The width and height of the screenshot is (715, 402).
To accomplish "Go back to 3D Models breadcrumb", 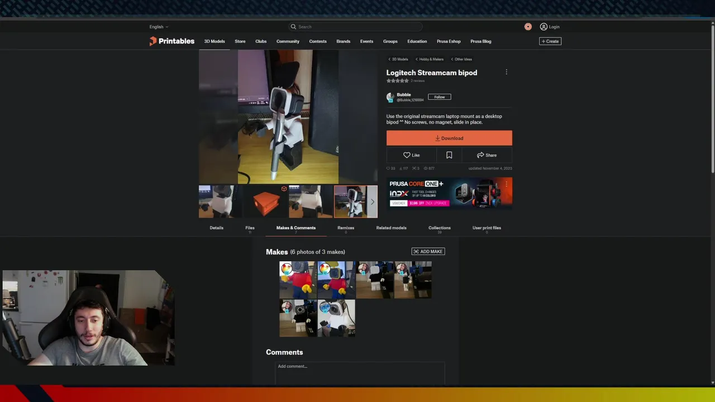I will coord(398,59).
